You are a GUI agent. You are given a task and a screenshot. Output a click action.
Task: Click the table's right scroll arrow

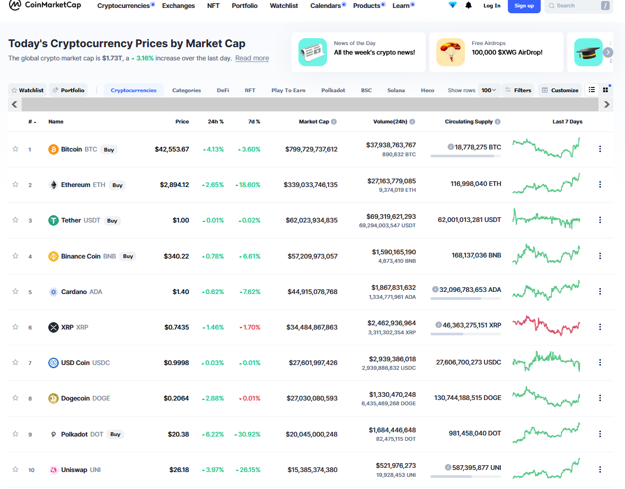click(606, 104)
